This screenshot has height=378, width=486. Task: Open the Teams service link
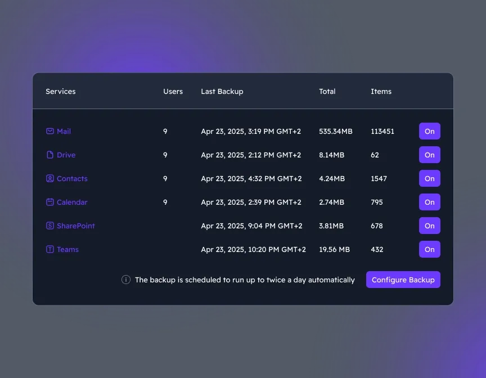point(67,249)
